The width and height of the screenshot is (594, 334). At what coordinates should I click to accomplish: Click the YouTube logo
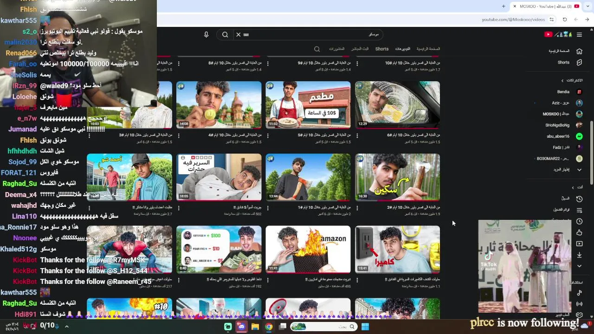pyautogui.click(x=557, y=34)
